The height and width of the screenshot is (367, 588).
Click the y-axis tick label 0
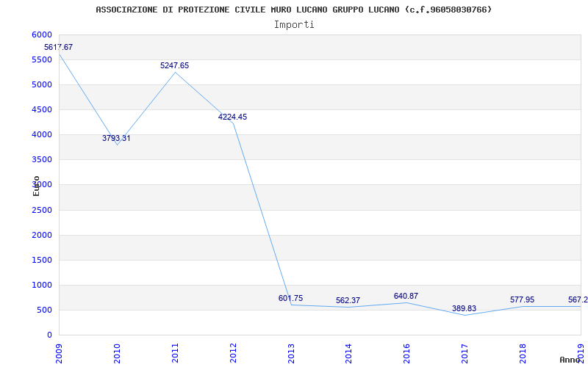[49, 335]
